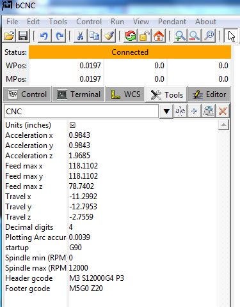240x307 pixels.
Task: Zoom out with the minus magnifier
Action: point(194,36)
